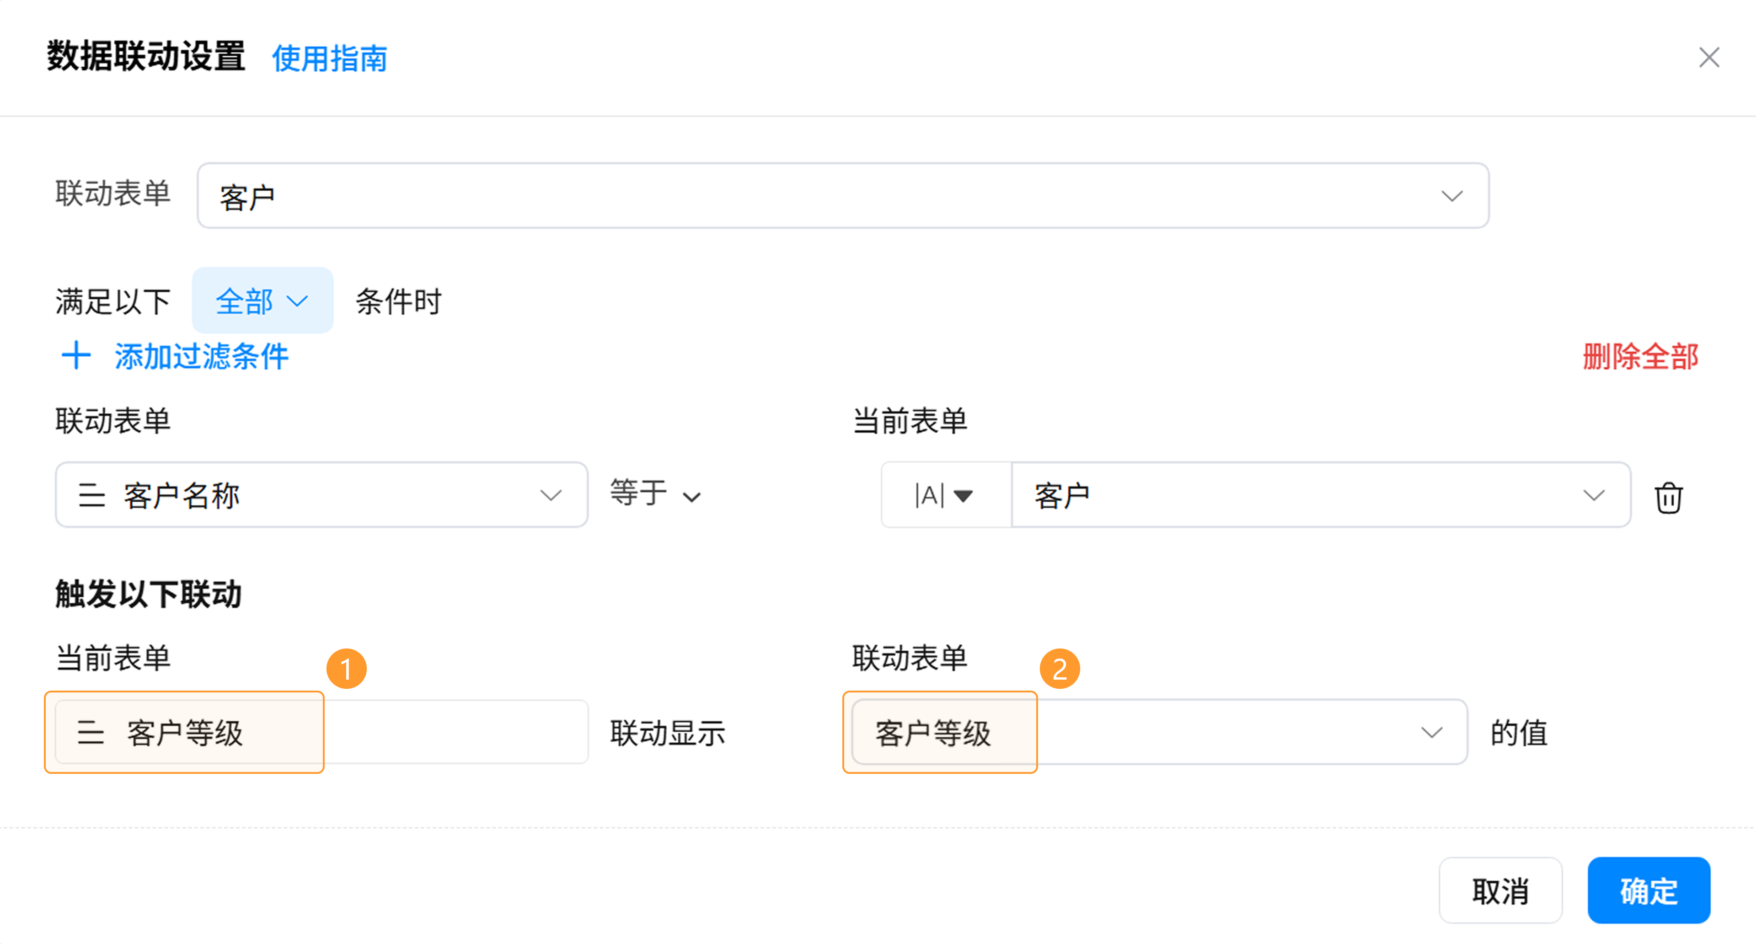Close the data linkage settings dialog

pyautogui.click(x=1709, y=58)
